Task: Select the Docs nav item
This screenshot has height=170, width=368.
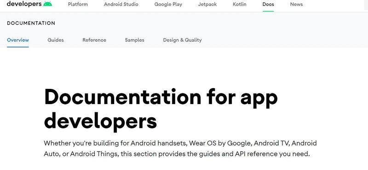Action: point(268,4)
